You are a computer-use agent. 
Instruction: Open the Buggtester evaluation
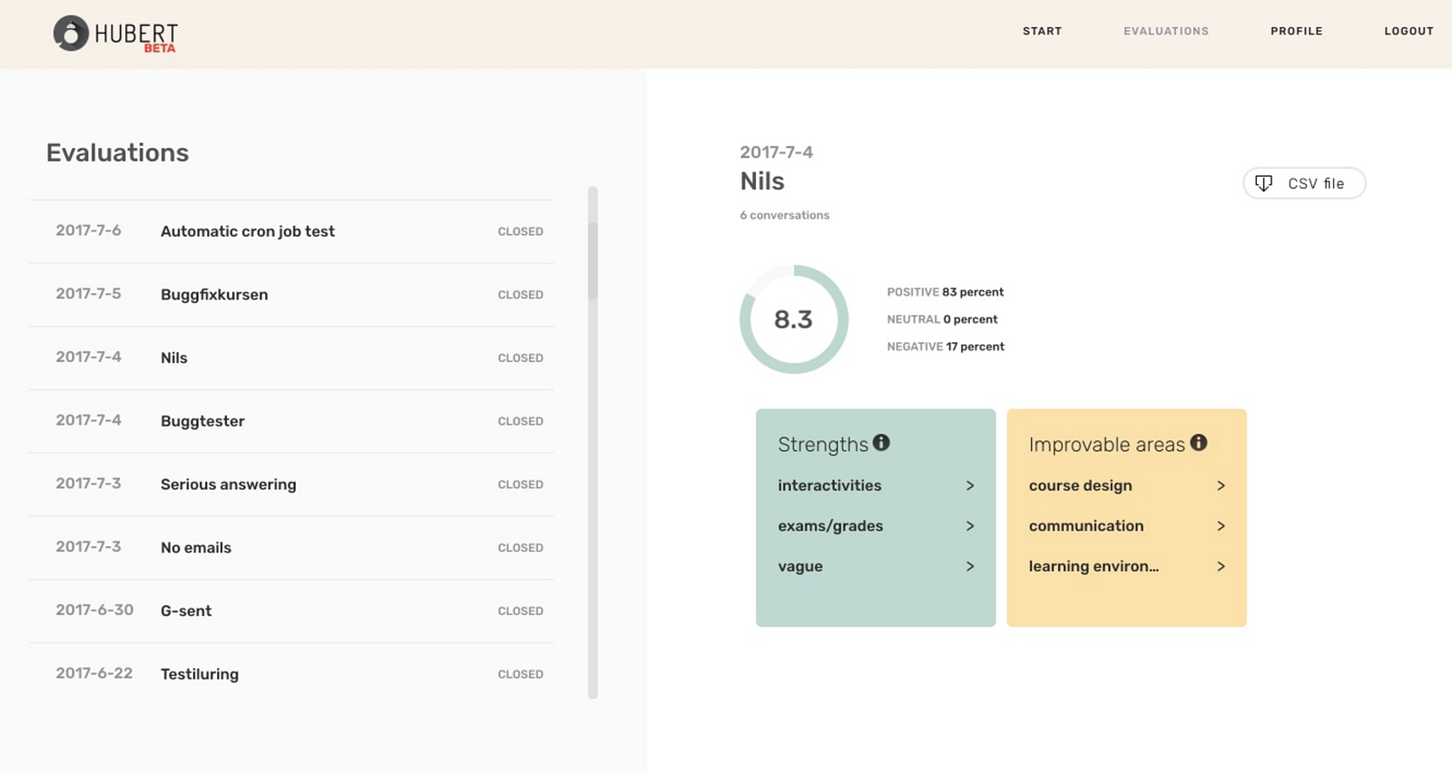[292, 421]
